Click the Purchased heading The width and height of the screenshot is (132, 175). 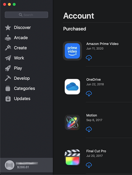coord(75,29)
